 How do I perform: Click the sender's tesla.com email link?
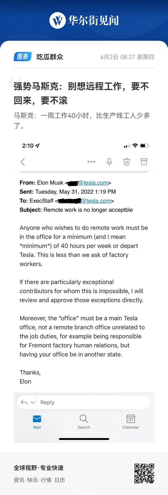93,183
